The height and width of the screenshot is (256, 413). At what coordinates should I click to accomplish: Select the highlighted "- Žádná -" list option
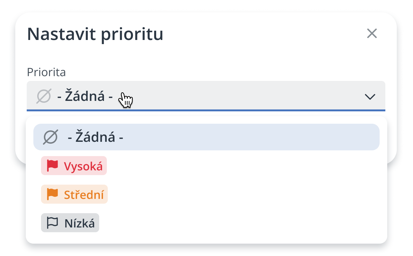tap(206, 137)
